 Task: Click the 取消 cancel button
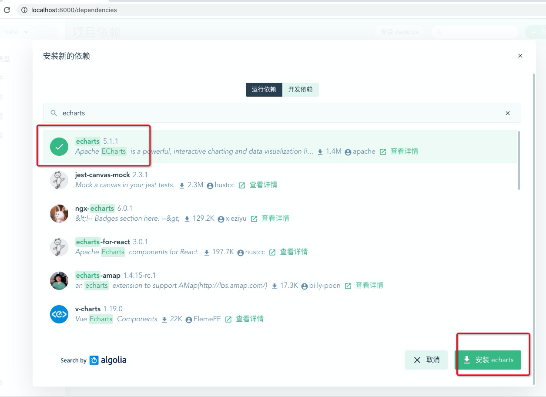pyautogui.click(x=426, y=360)
